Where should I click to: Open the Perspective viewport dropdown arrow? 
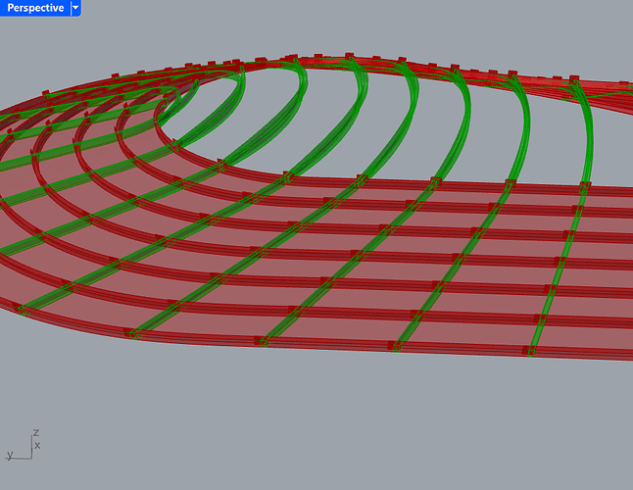[x=75, y=8]
